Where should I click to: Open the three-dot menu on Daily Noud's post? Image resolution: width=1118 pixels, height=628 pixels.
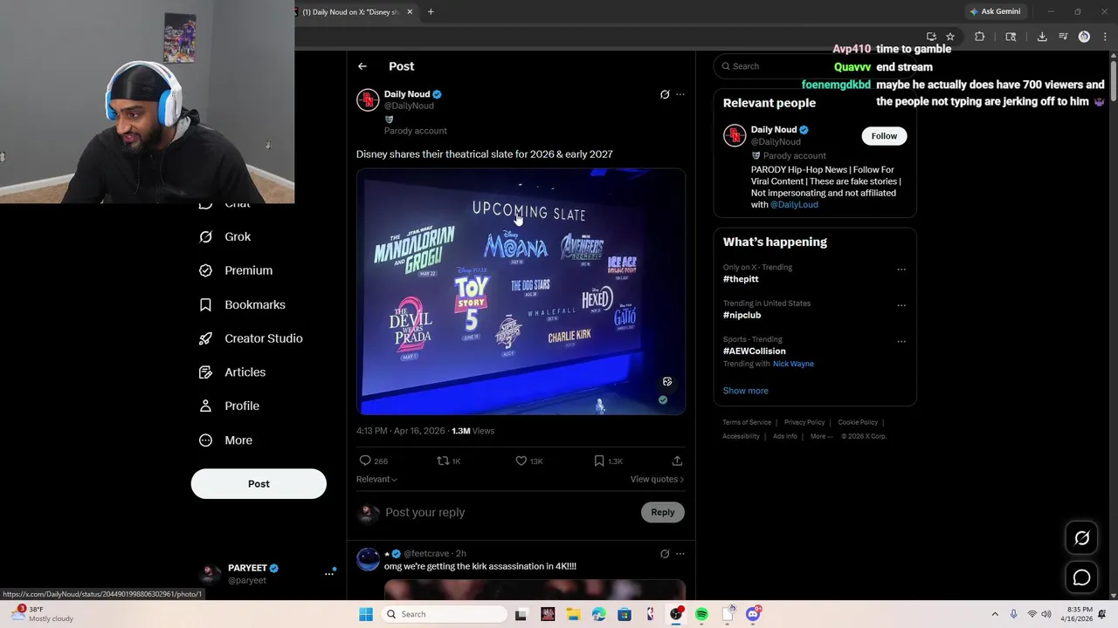click(680, 94)
